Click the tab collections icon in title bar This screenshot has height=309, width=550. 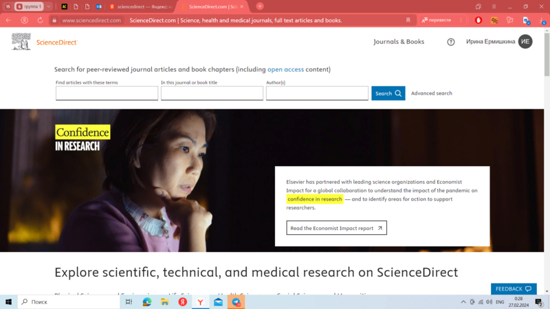tap(478, 7)
